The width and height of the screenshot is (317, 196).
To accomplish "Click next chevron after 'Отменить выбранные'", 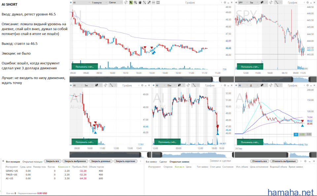I will coord(301,161).
